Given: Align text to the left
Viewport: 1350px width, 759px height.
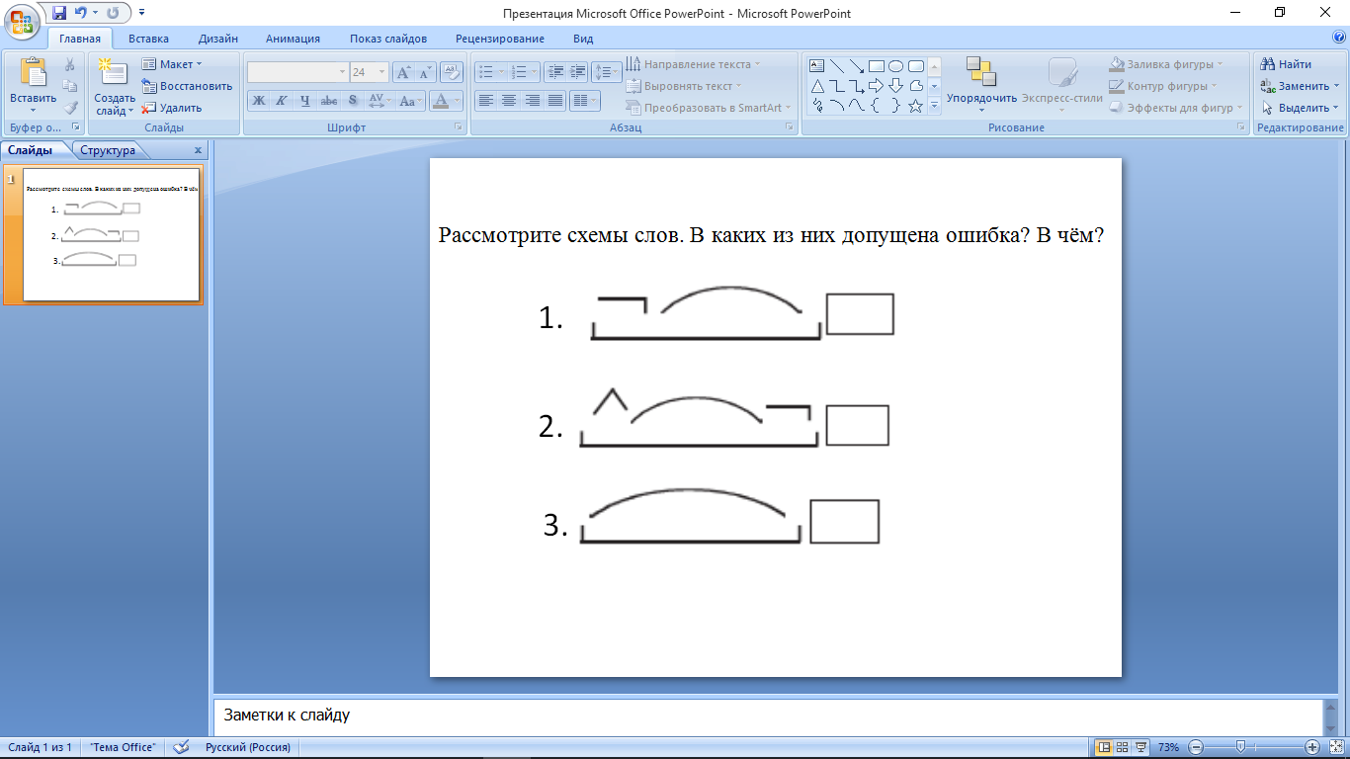Looking at the screenshot, I should (x=485, y=100).
